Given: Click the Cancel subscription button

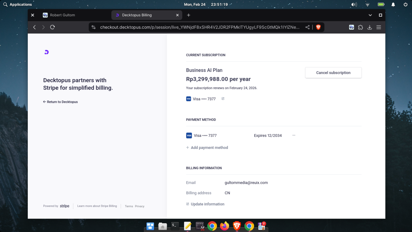Looking at the screenshot, I should tap(333, 73).
